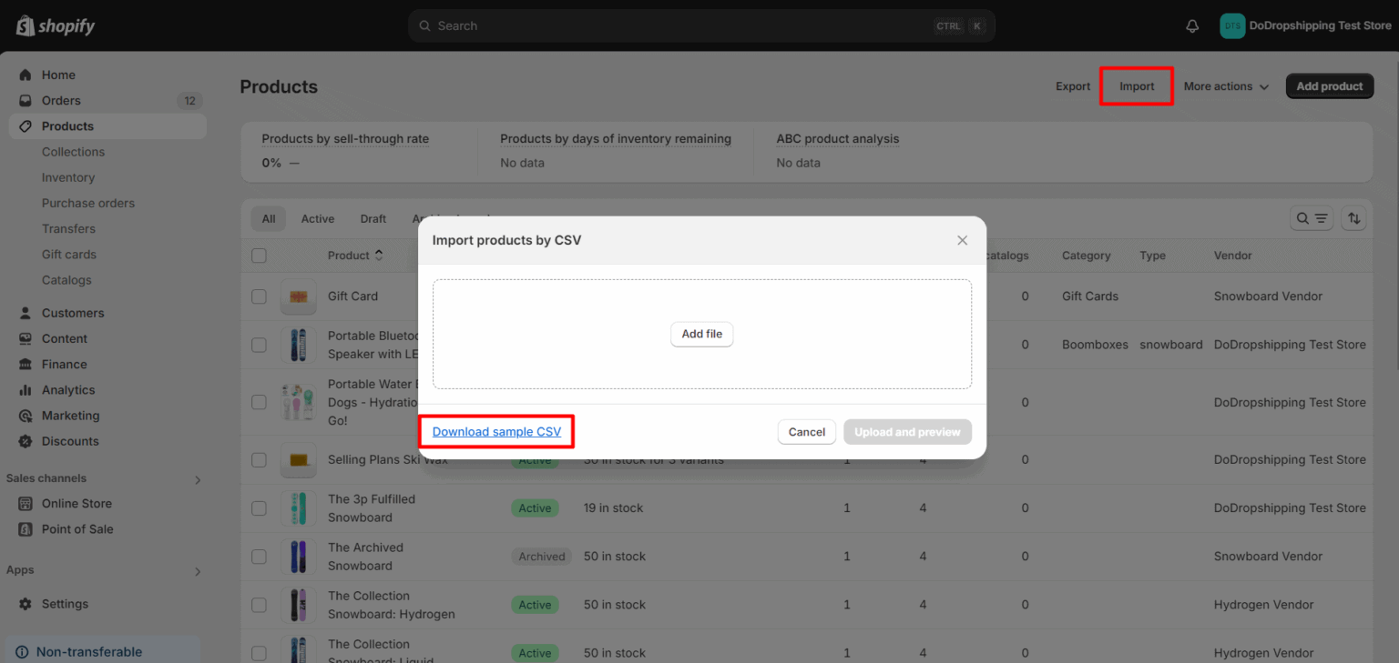Expand the Sales channels section
1399x663 pixels.
pyautogui.click(x=197, y=477)
